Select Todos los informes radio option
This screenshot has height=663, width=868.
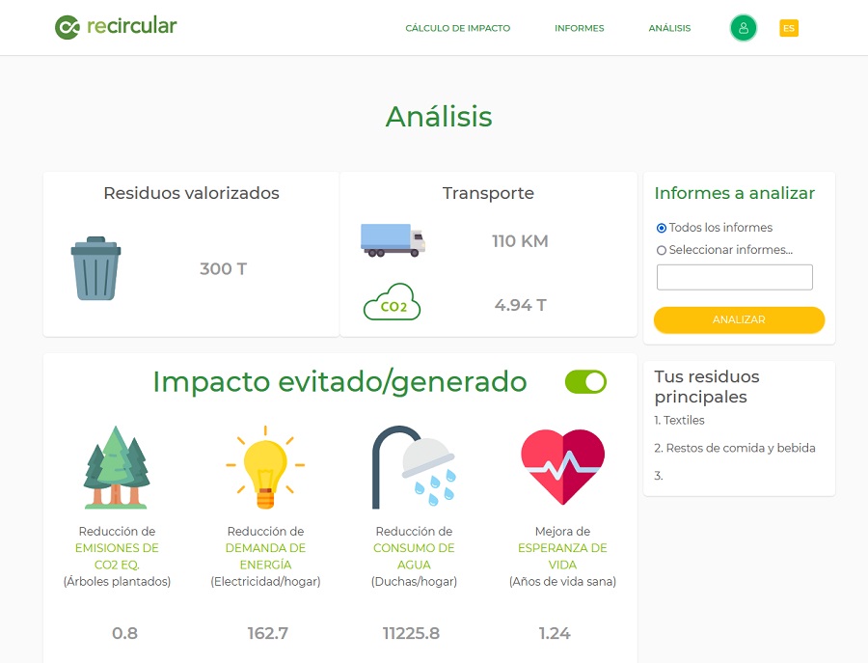point(661,228)
